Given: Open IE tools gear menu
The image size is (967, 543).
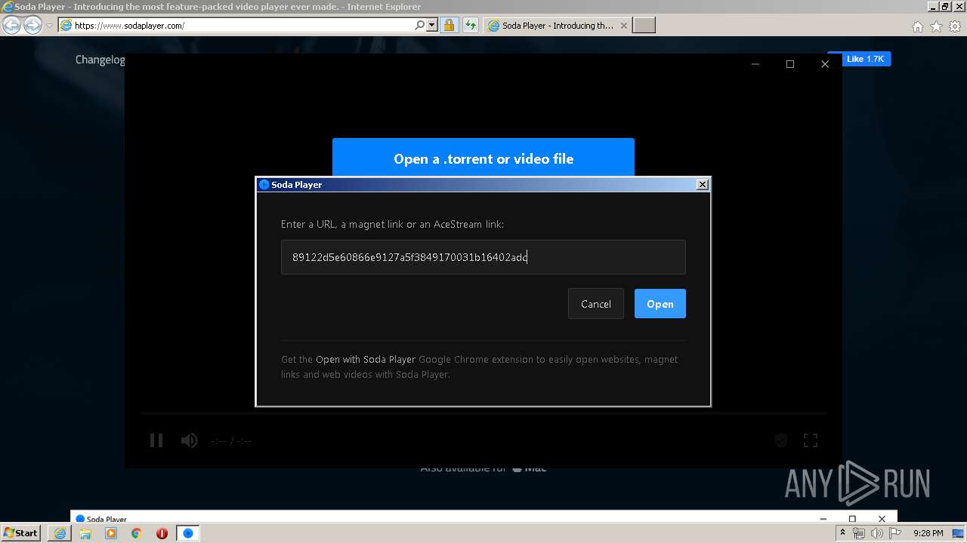Looking at the screenshot, I should (x=955, y=26).
